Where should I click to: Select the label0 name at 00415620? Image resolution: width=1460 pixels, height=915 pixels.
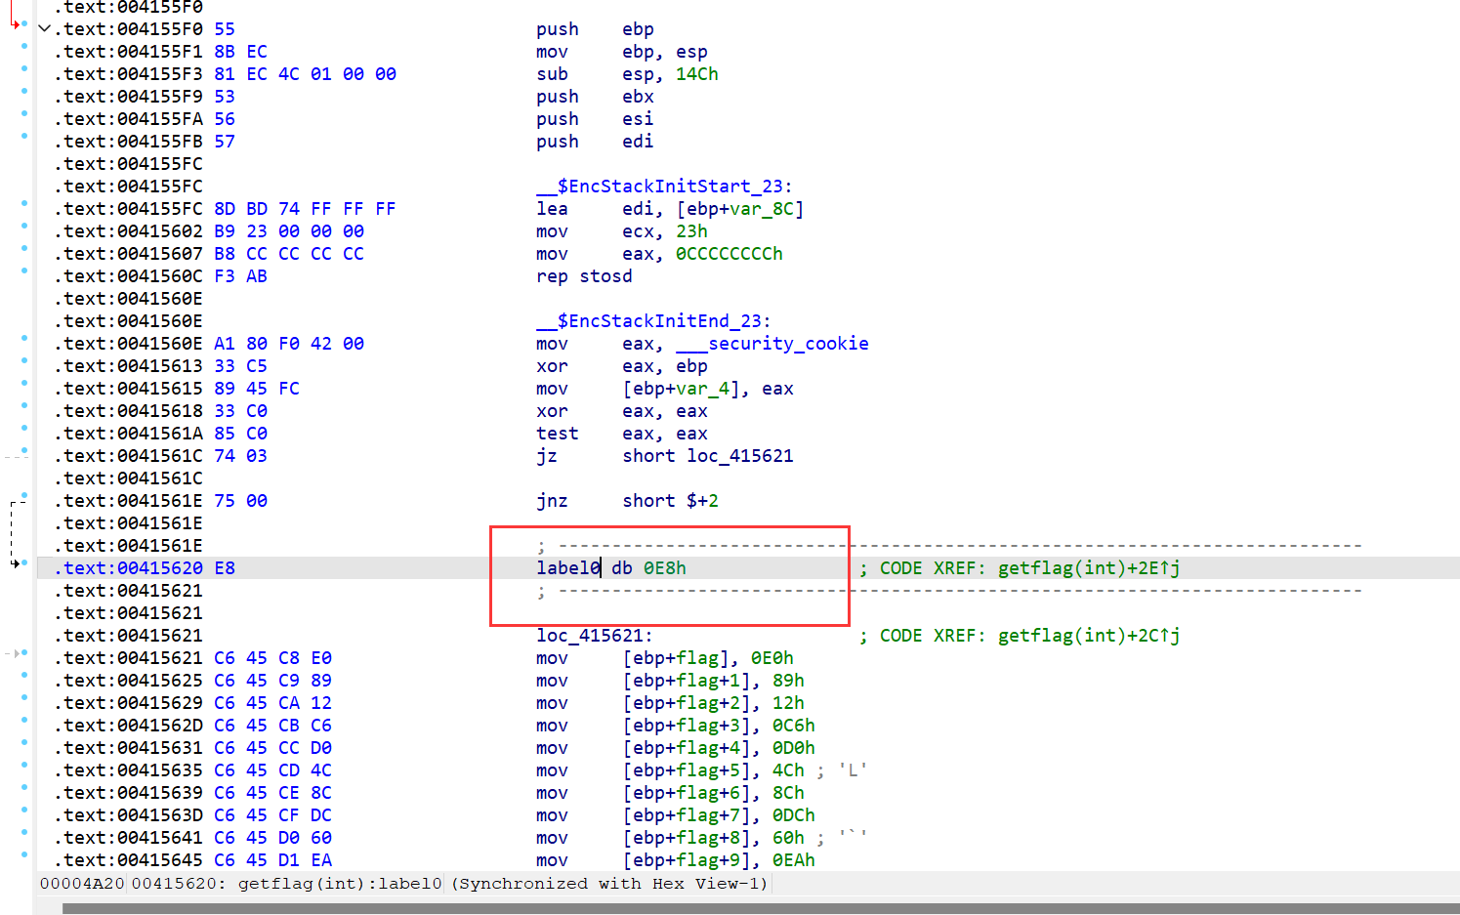click(x=567, y=568)
